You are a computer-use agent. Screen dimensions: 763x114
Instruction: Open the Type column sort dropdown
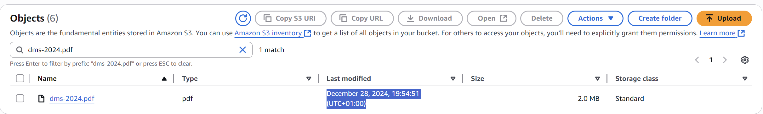click(309, 79)
